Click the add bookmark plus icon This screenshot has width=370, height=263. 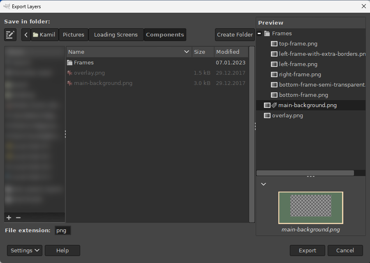[9, 217]
